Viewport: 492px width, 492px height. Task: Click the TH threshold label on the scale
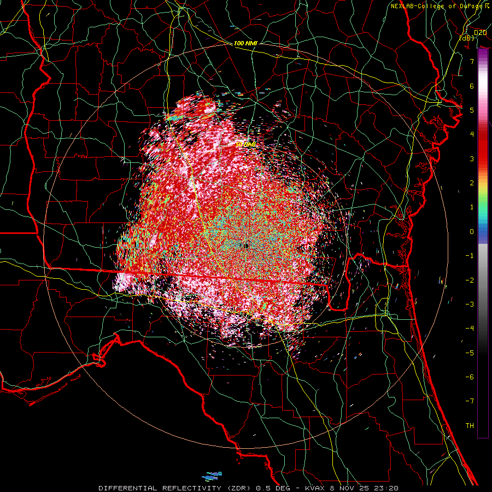click(x=470, y=426)
